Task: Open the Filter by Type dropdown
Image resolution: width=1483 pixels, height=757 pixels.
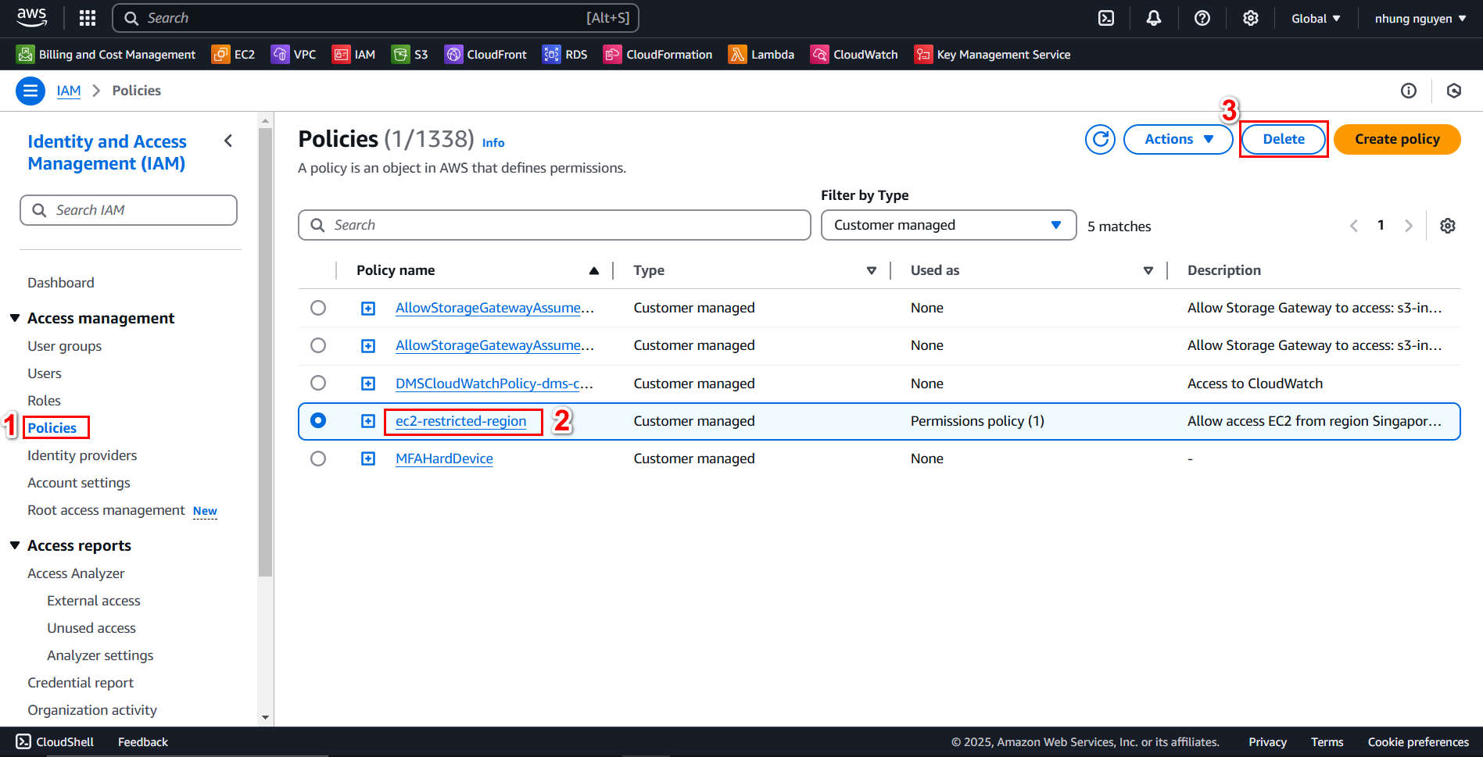Action: (948, 225)
